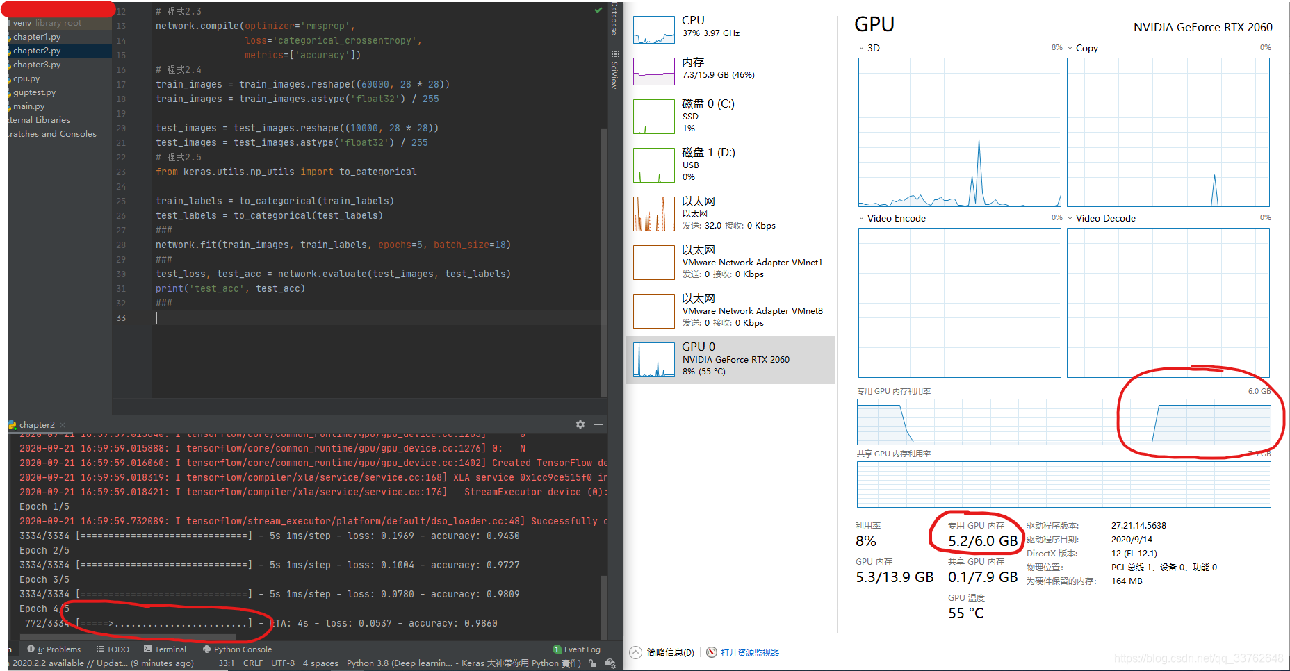This screenshot has height=671, width=1290.
Task: Click the green inspection checkmark in editor
Action: tap(598, 10)
